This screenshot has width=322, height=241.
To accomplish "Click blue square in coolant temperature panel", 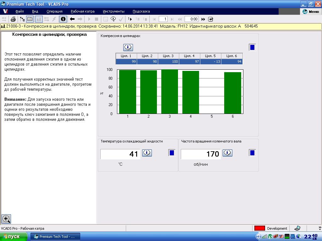I will pos(172,153).
